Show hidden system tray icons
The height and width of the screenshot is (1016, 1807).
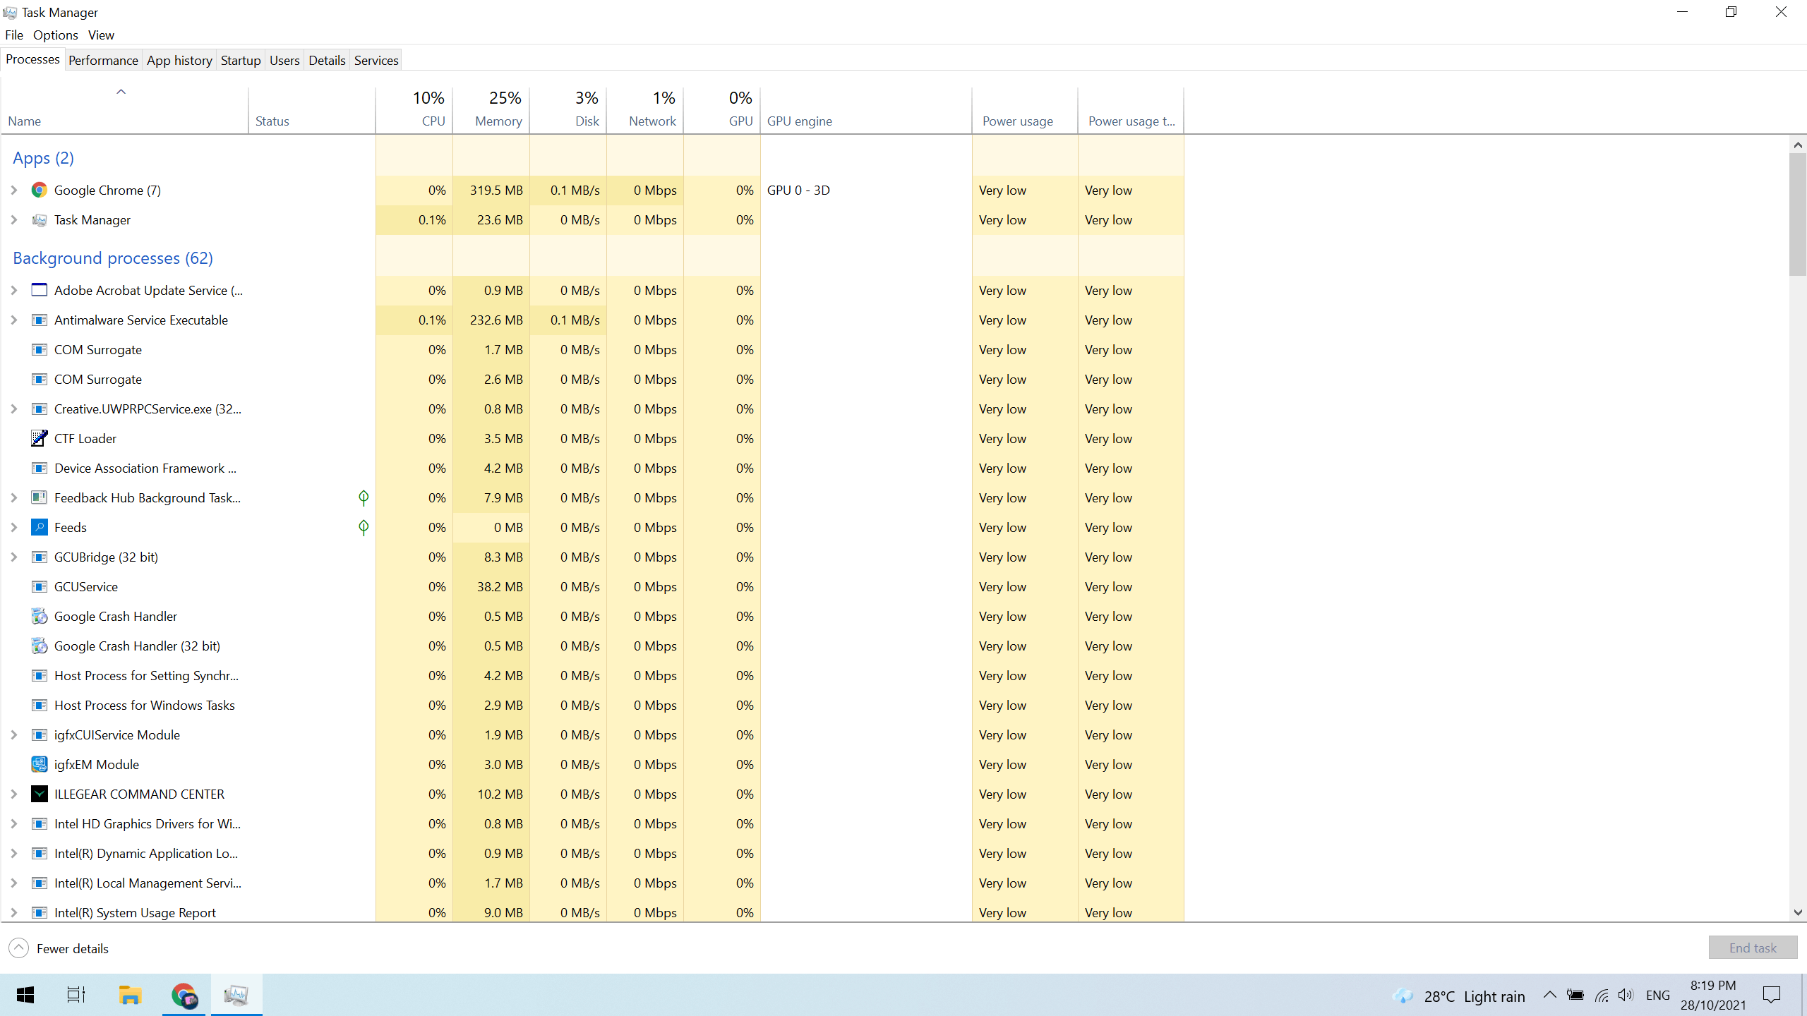tap(1549, 995)
